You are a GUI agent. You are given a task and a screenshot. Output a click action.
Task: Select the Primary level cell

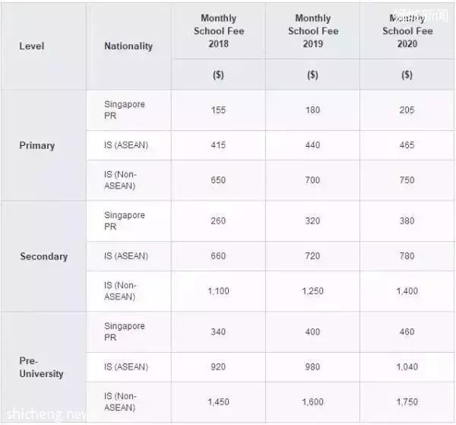pyautogui.click(x=37, y=145)
